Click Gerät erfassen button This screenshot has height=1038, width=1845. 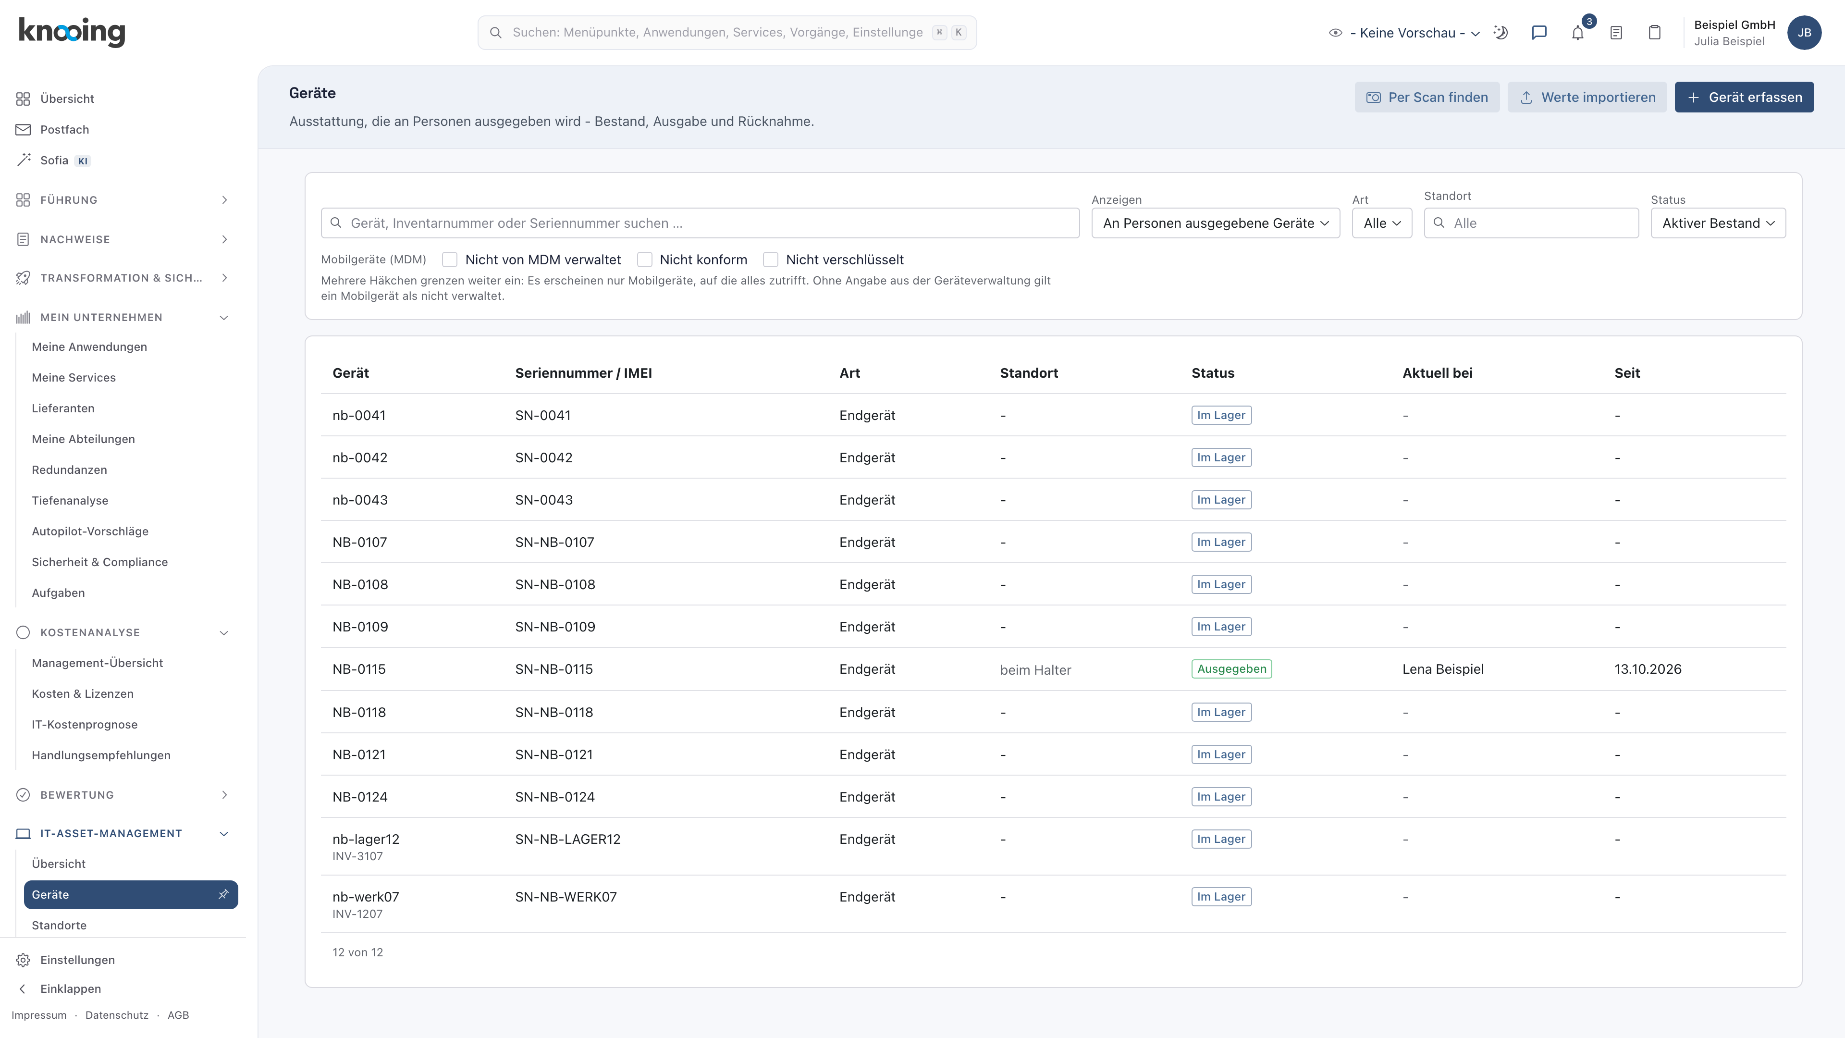(1744, 97)
